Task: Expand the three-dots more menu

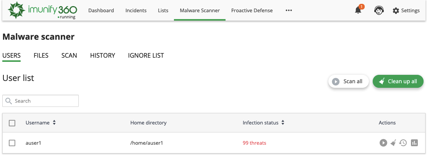Action: tap(289, 11)
